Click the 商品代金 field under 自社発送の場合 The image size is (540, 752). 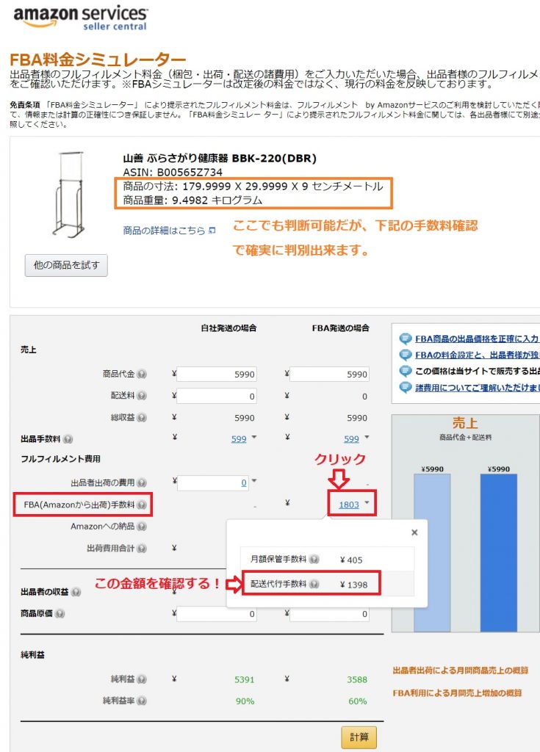pos(217,374)
